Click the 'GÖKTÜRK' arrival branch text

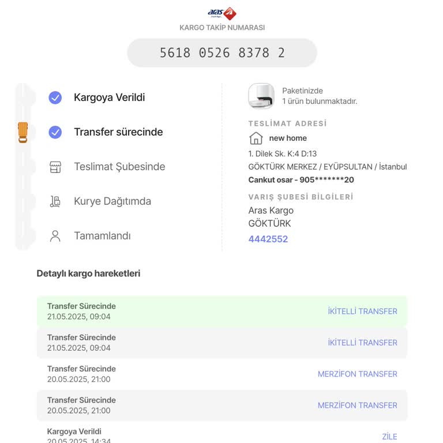coord(269,223)
